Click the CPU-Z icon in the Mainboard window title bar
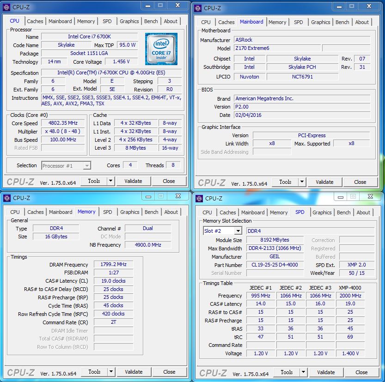Viewport: 385px width, 382px height. tap(198, 8)
